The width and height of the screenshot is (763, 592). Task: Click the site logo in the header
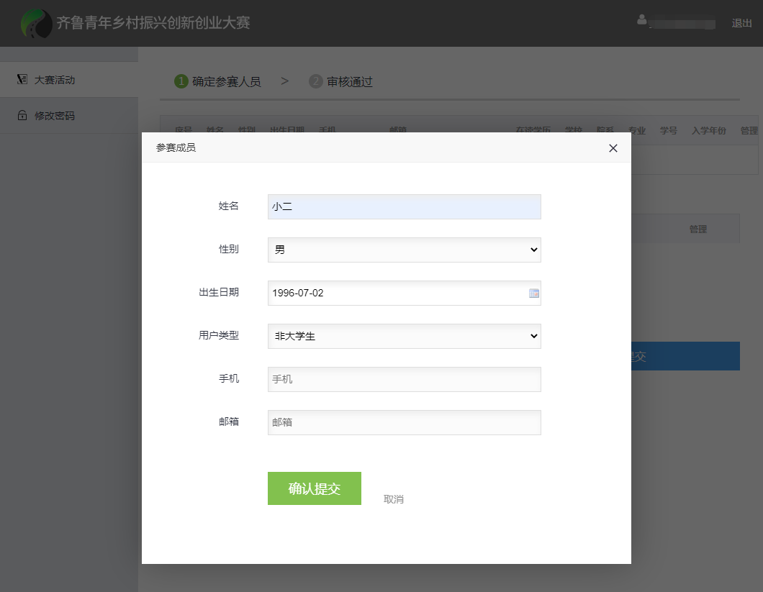point(36,24)
